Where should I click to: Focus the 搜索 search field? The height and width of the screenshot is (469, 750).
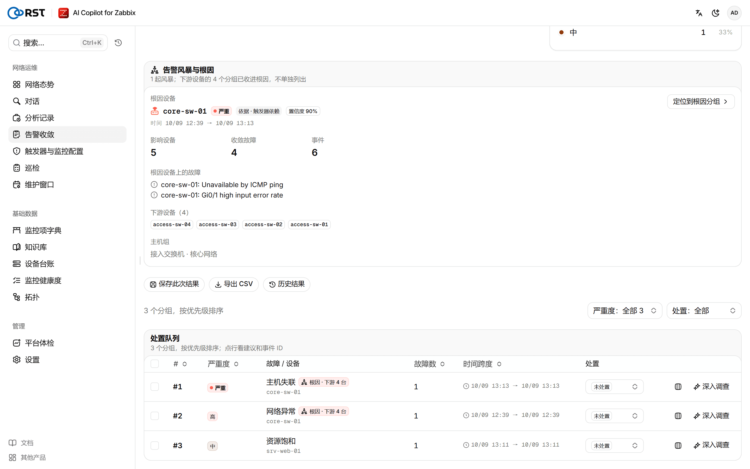click(58, 42)
